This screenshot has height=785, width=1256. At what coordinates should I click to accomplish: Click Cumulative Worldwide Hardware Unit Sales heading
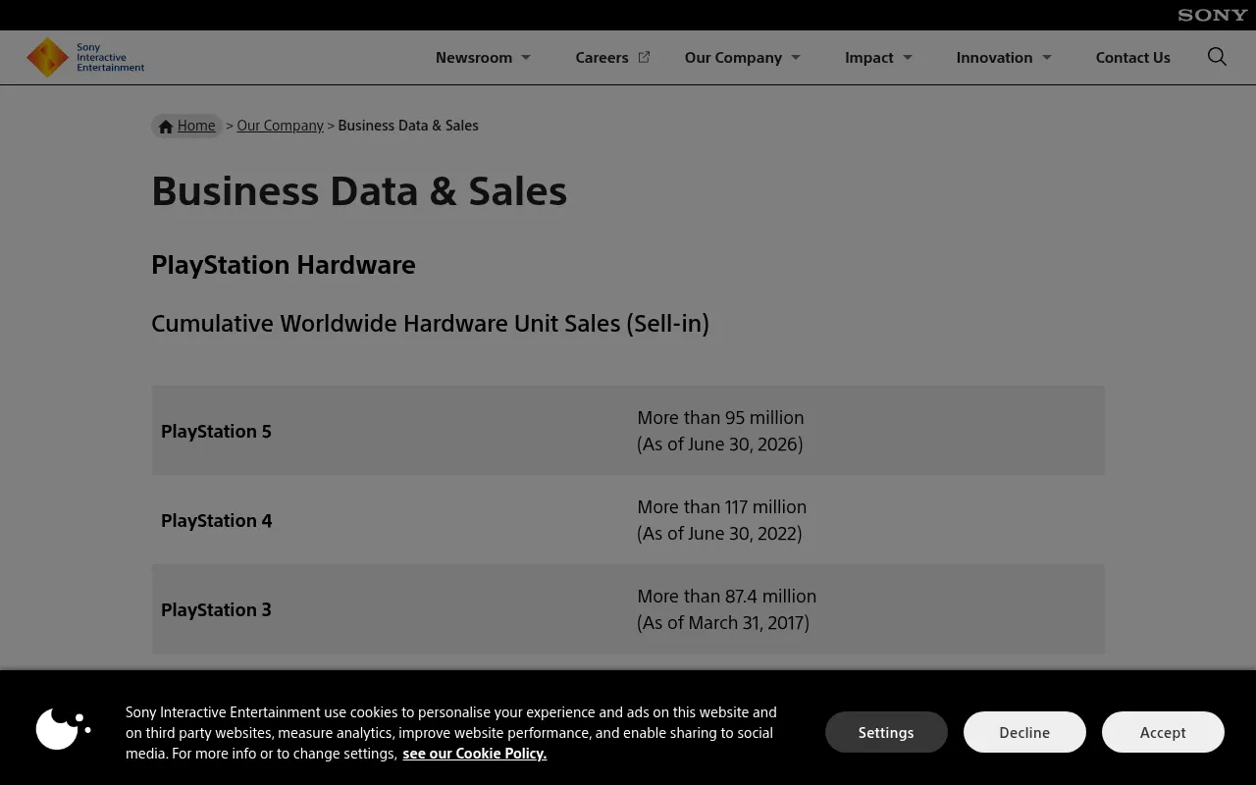tap(430, 324)
